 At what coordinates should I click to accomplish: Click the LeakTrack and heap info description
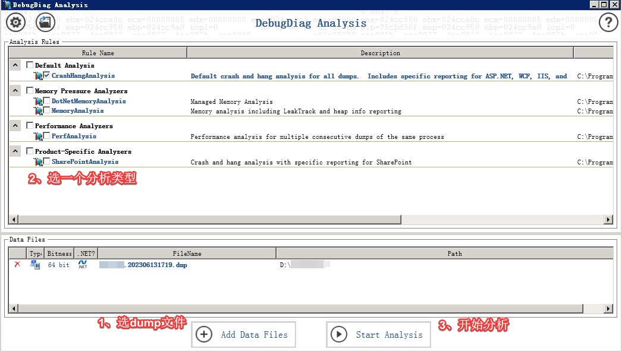click(296, 111)
